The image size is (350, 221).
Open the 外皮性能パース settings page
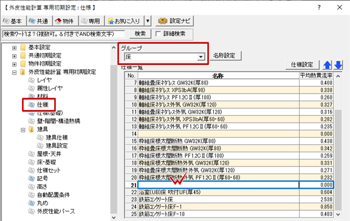tap(56, 211)
